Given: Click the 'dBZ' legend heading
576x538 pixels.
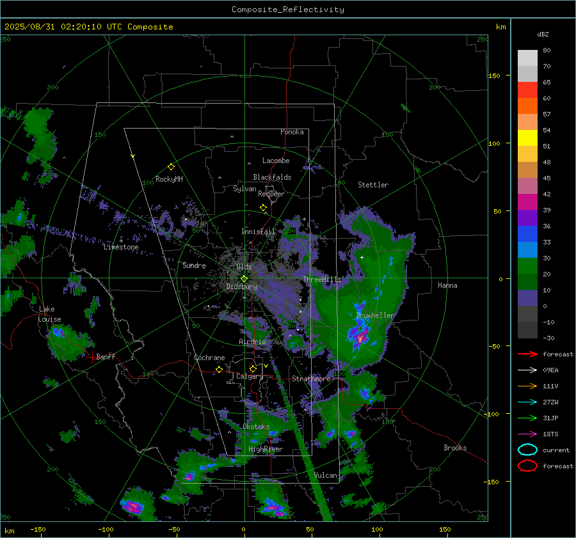Looking at the screenshot, I should pos(543,34).
